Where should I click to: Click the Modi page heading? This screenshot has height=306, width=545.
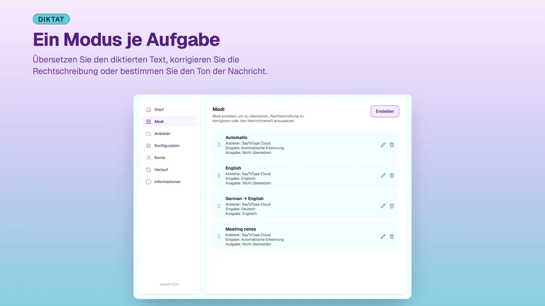(x=218, y=109)
